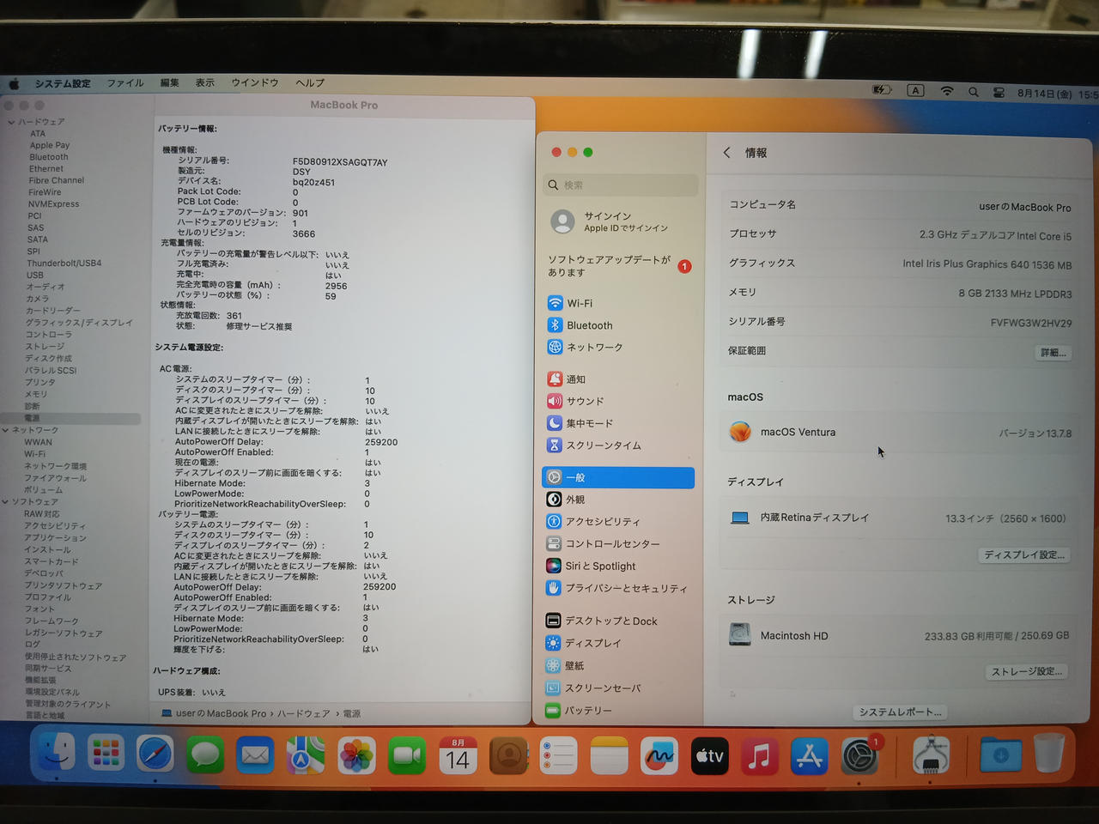
Task: Click Spotlight search icon in menu bar
Action: tap(974, 92)
